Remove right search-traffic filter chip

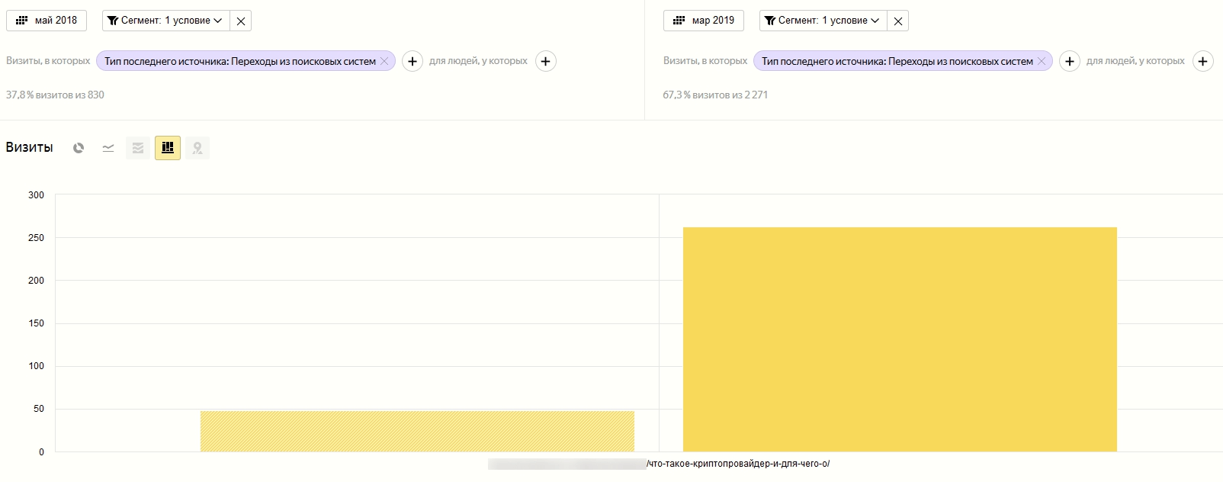tap(1042, 61)
